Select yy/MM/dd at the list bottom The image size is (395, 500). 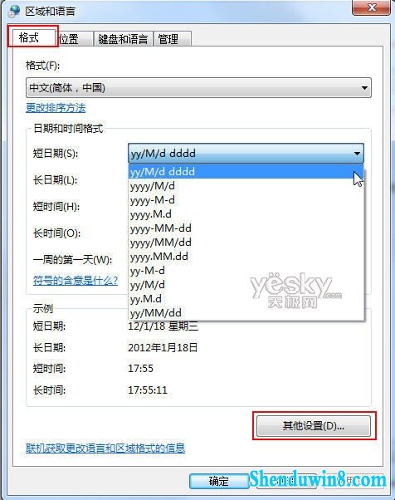(x=246, y=312)
